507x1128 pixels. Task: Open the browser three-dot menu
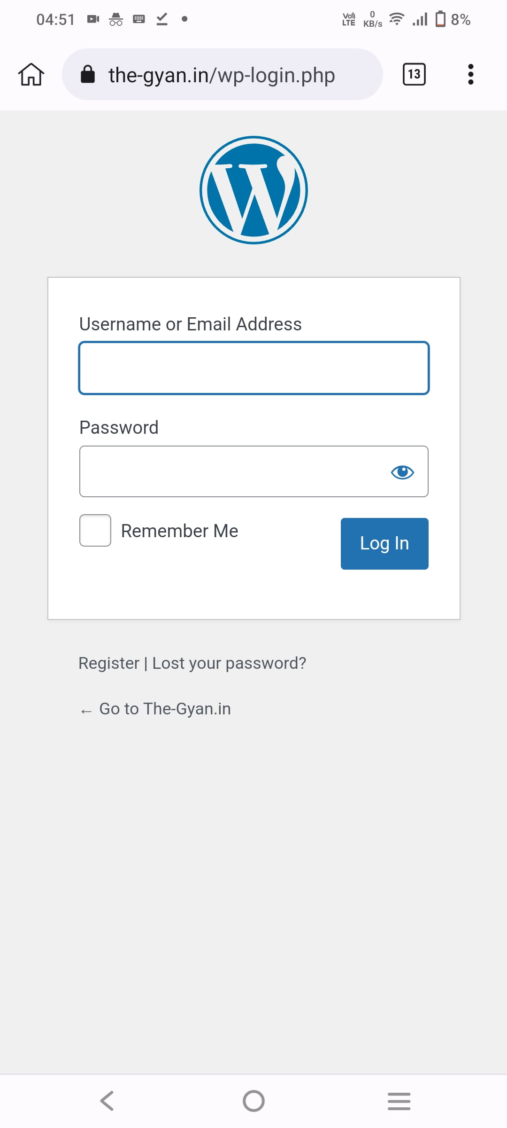470,74
